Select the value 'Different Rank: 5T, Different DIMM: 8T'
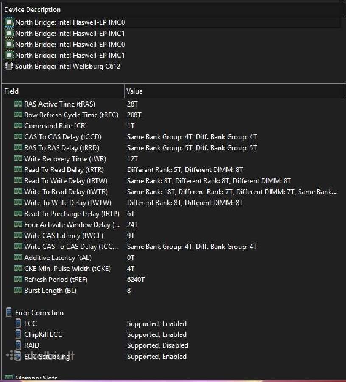 [x=185, y=170]
